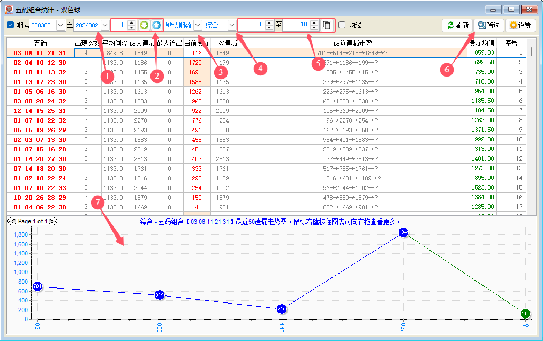Screen dimensions: 543x341
Task: Expand the start period 2003001 dropdown
Action: (x=60, y=25)
